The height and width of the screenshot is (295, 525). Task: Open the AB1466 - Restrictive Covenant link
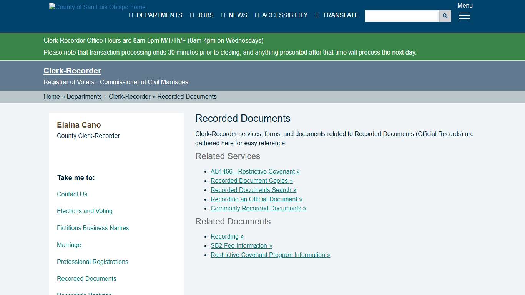point(255,171)
